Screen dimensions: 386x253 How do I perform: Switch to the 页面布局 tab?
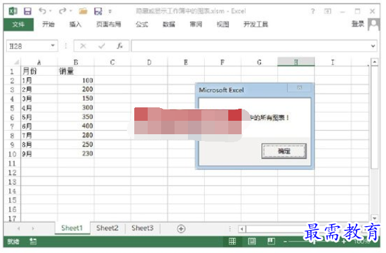pos(109,24)
